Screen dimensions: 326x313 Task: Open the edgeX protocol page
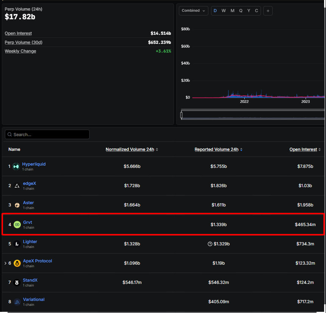click(x=29, y=183)
